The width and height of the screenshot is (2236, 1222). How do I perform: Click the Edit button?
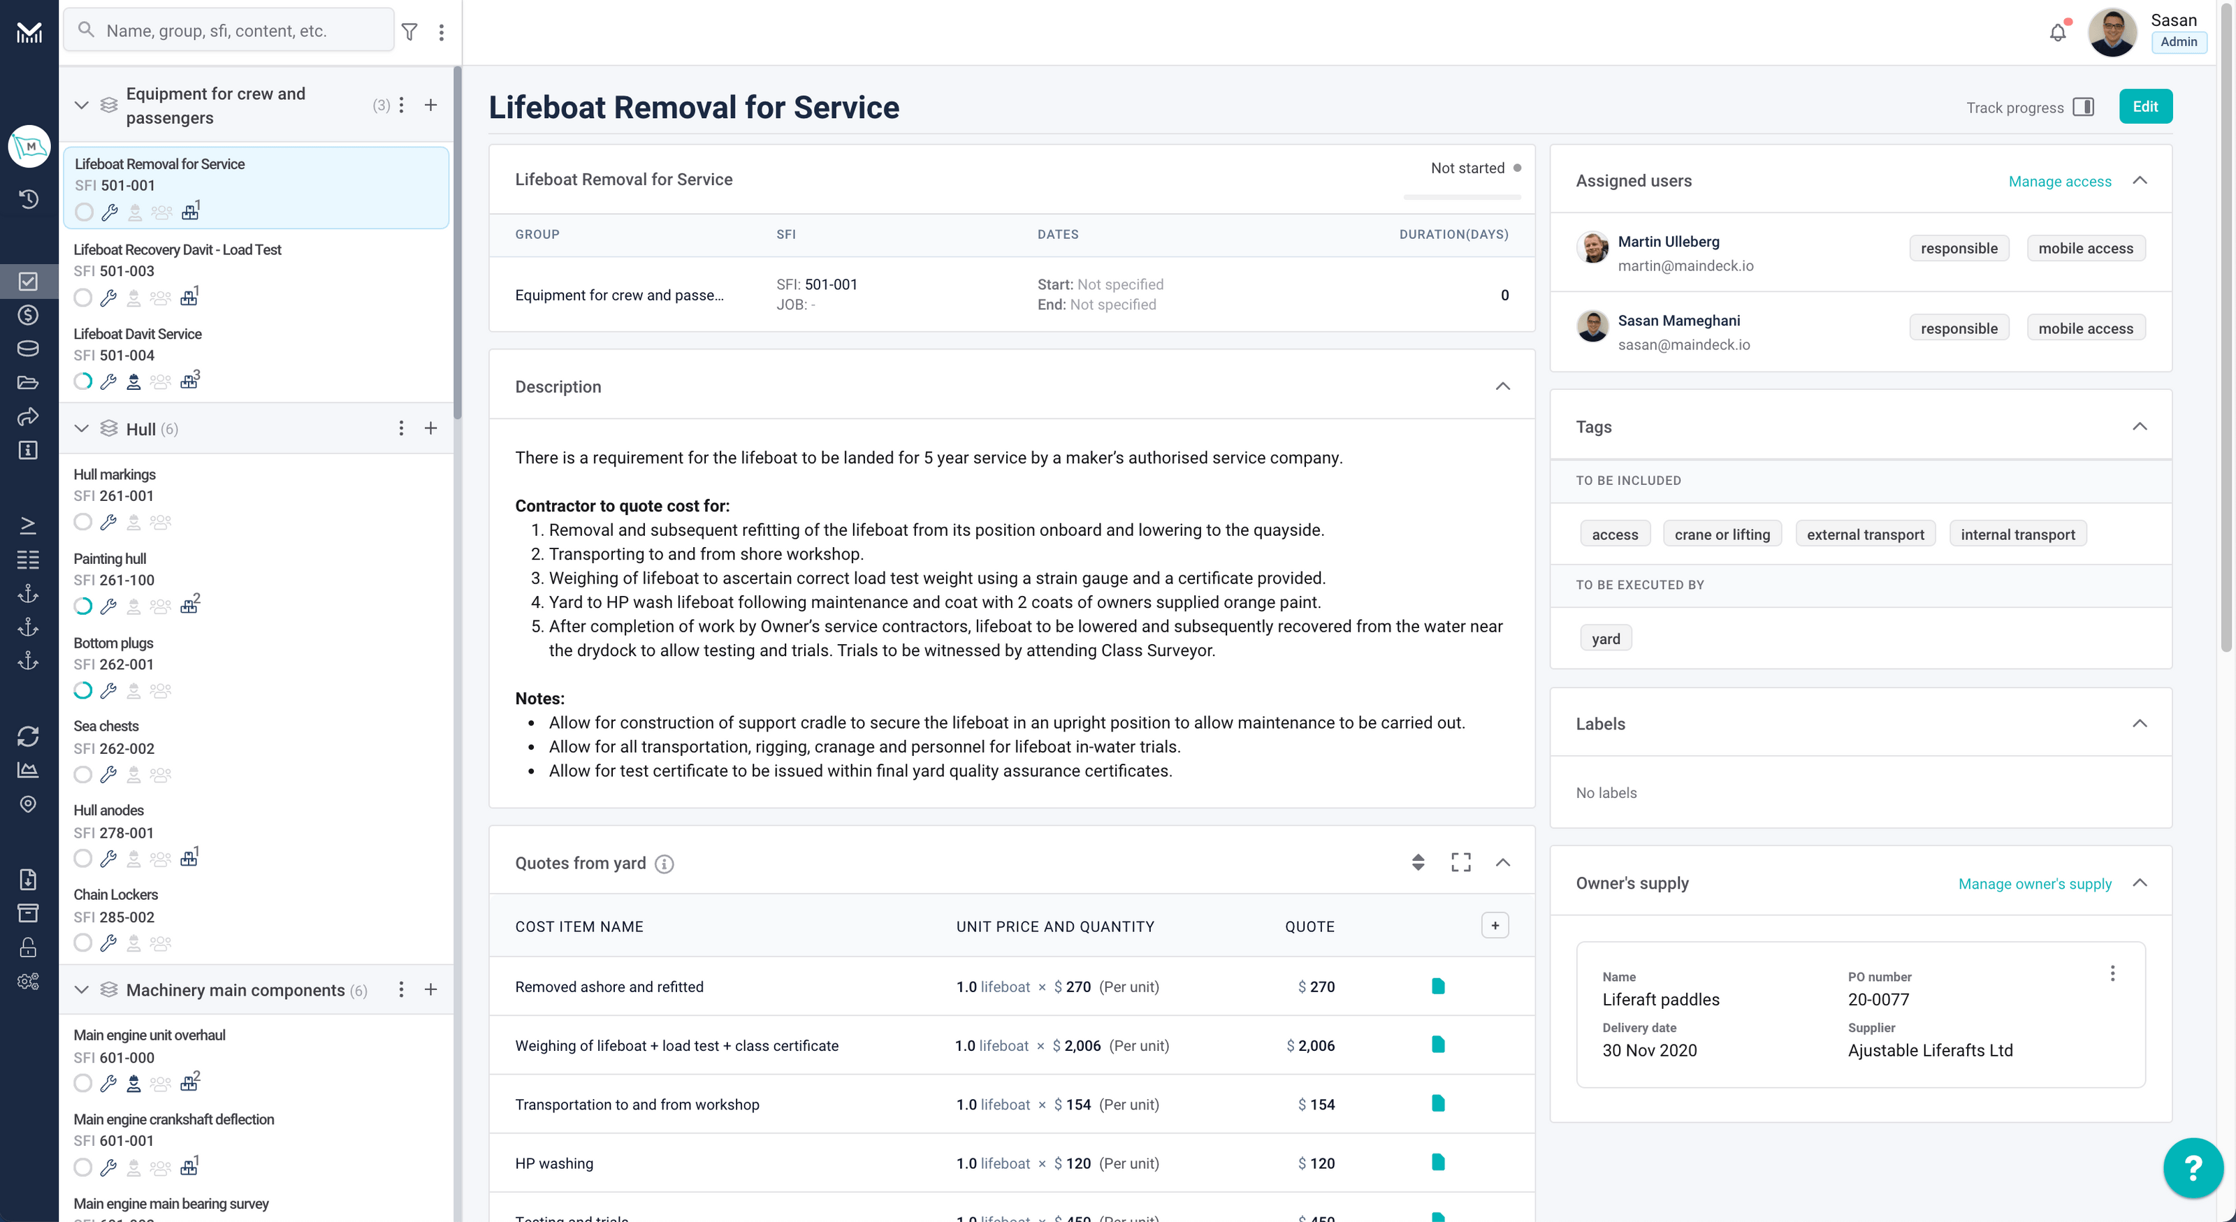[x=2145, y=107]
